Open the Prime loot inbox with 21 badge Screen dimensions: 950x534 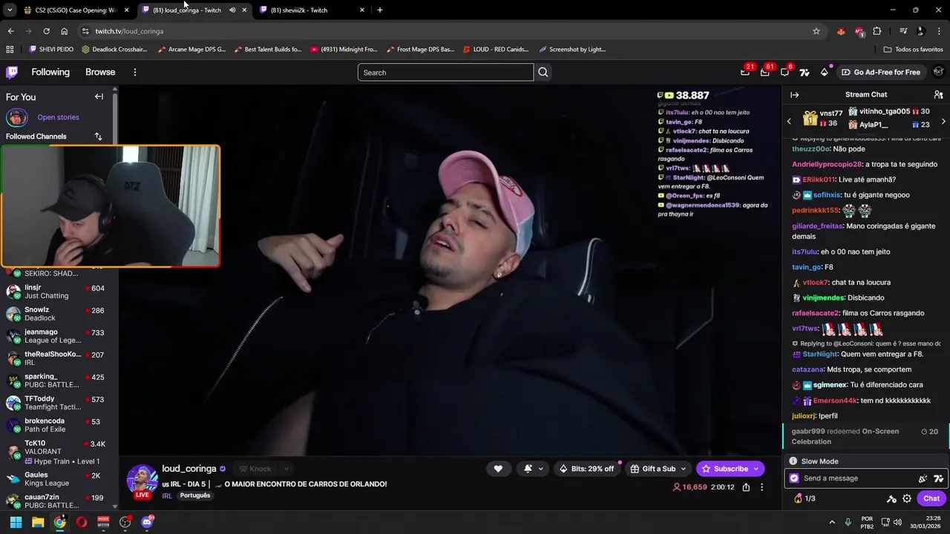pos(745,72)
